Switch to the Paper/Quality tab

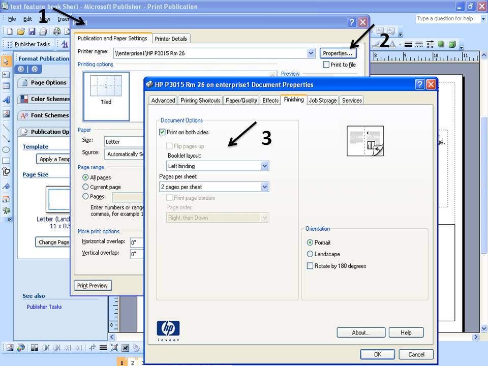[241, 101]
